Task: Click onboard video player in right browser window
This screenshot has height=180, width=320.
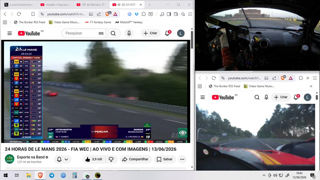Action: tap(256, 137)
